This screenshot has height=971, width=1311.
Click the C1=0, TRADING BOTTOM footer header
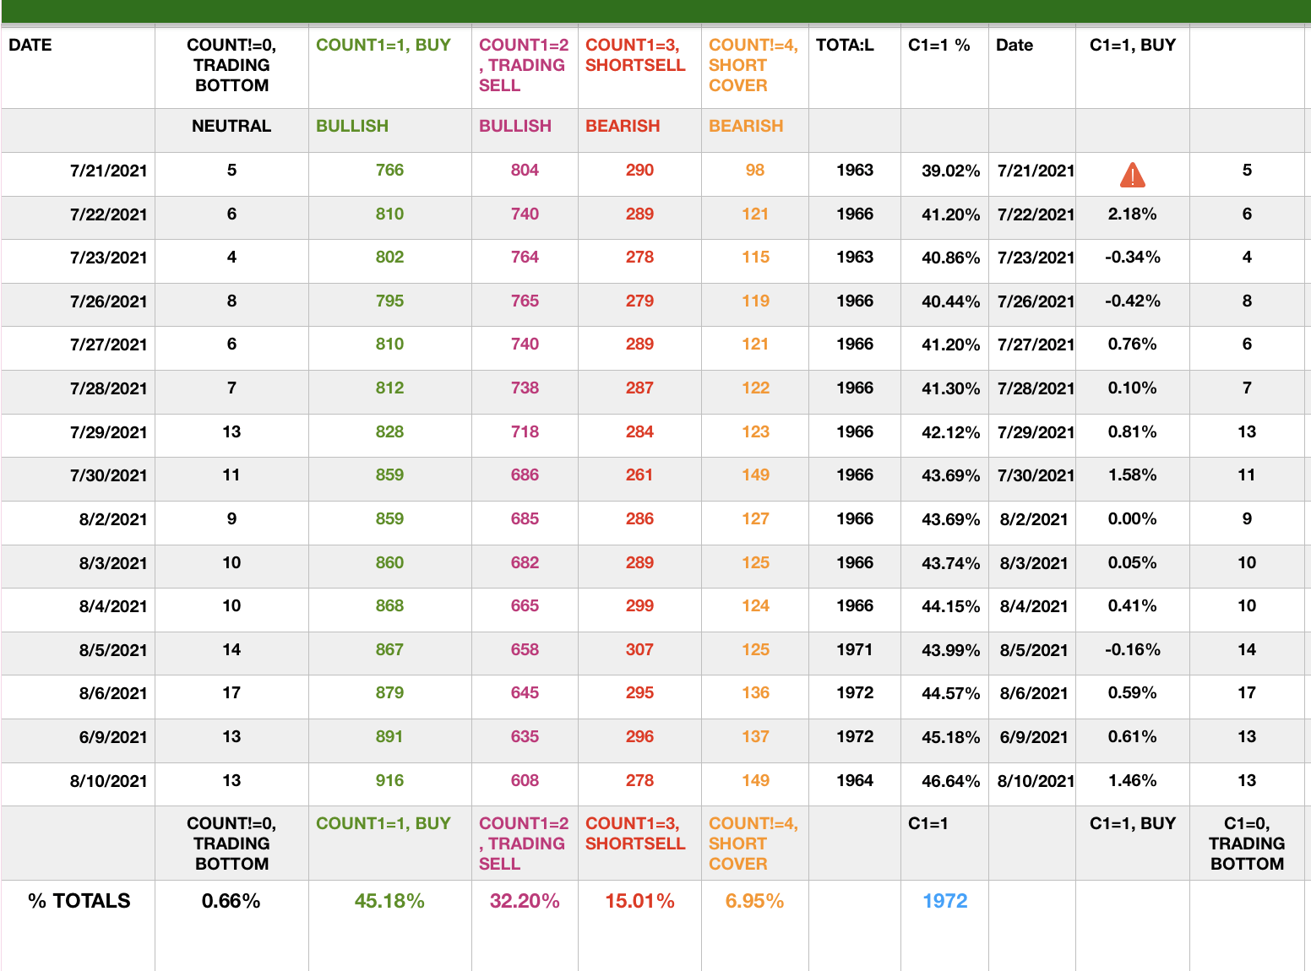point(1247,844)
